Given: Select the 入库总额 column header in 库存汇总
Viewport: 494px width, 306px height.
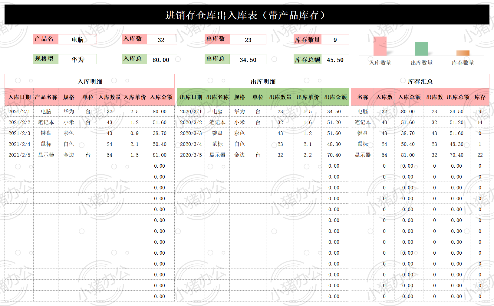Looking at the screenshot, I should (x=409, y=97).
